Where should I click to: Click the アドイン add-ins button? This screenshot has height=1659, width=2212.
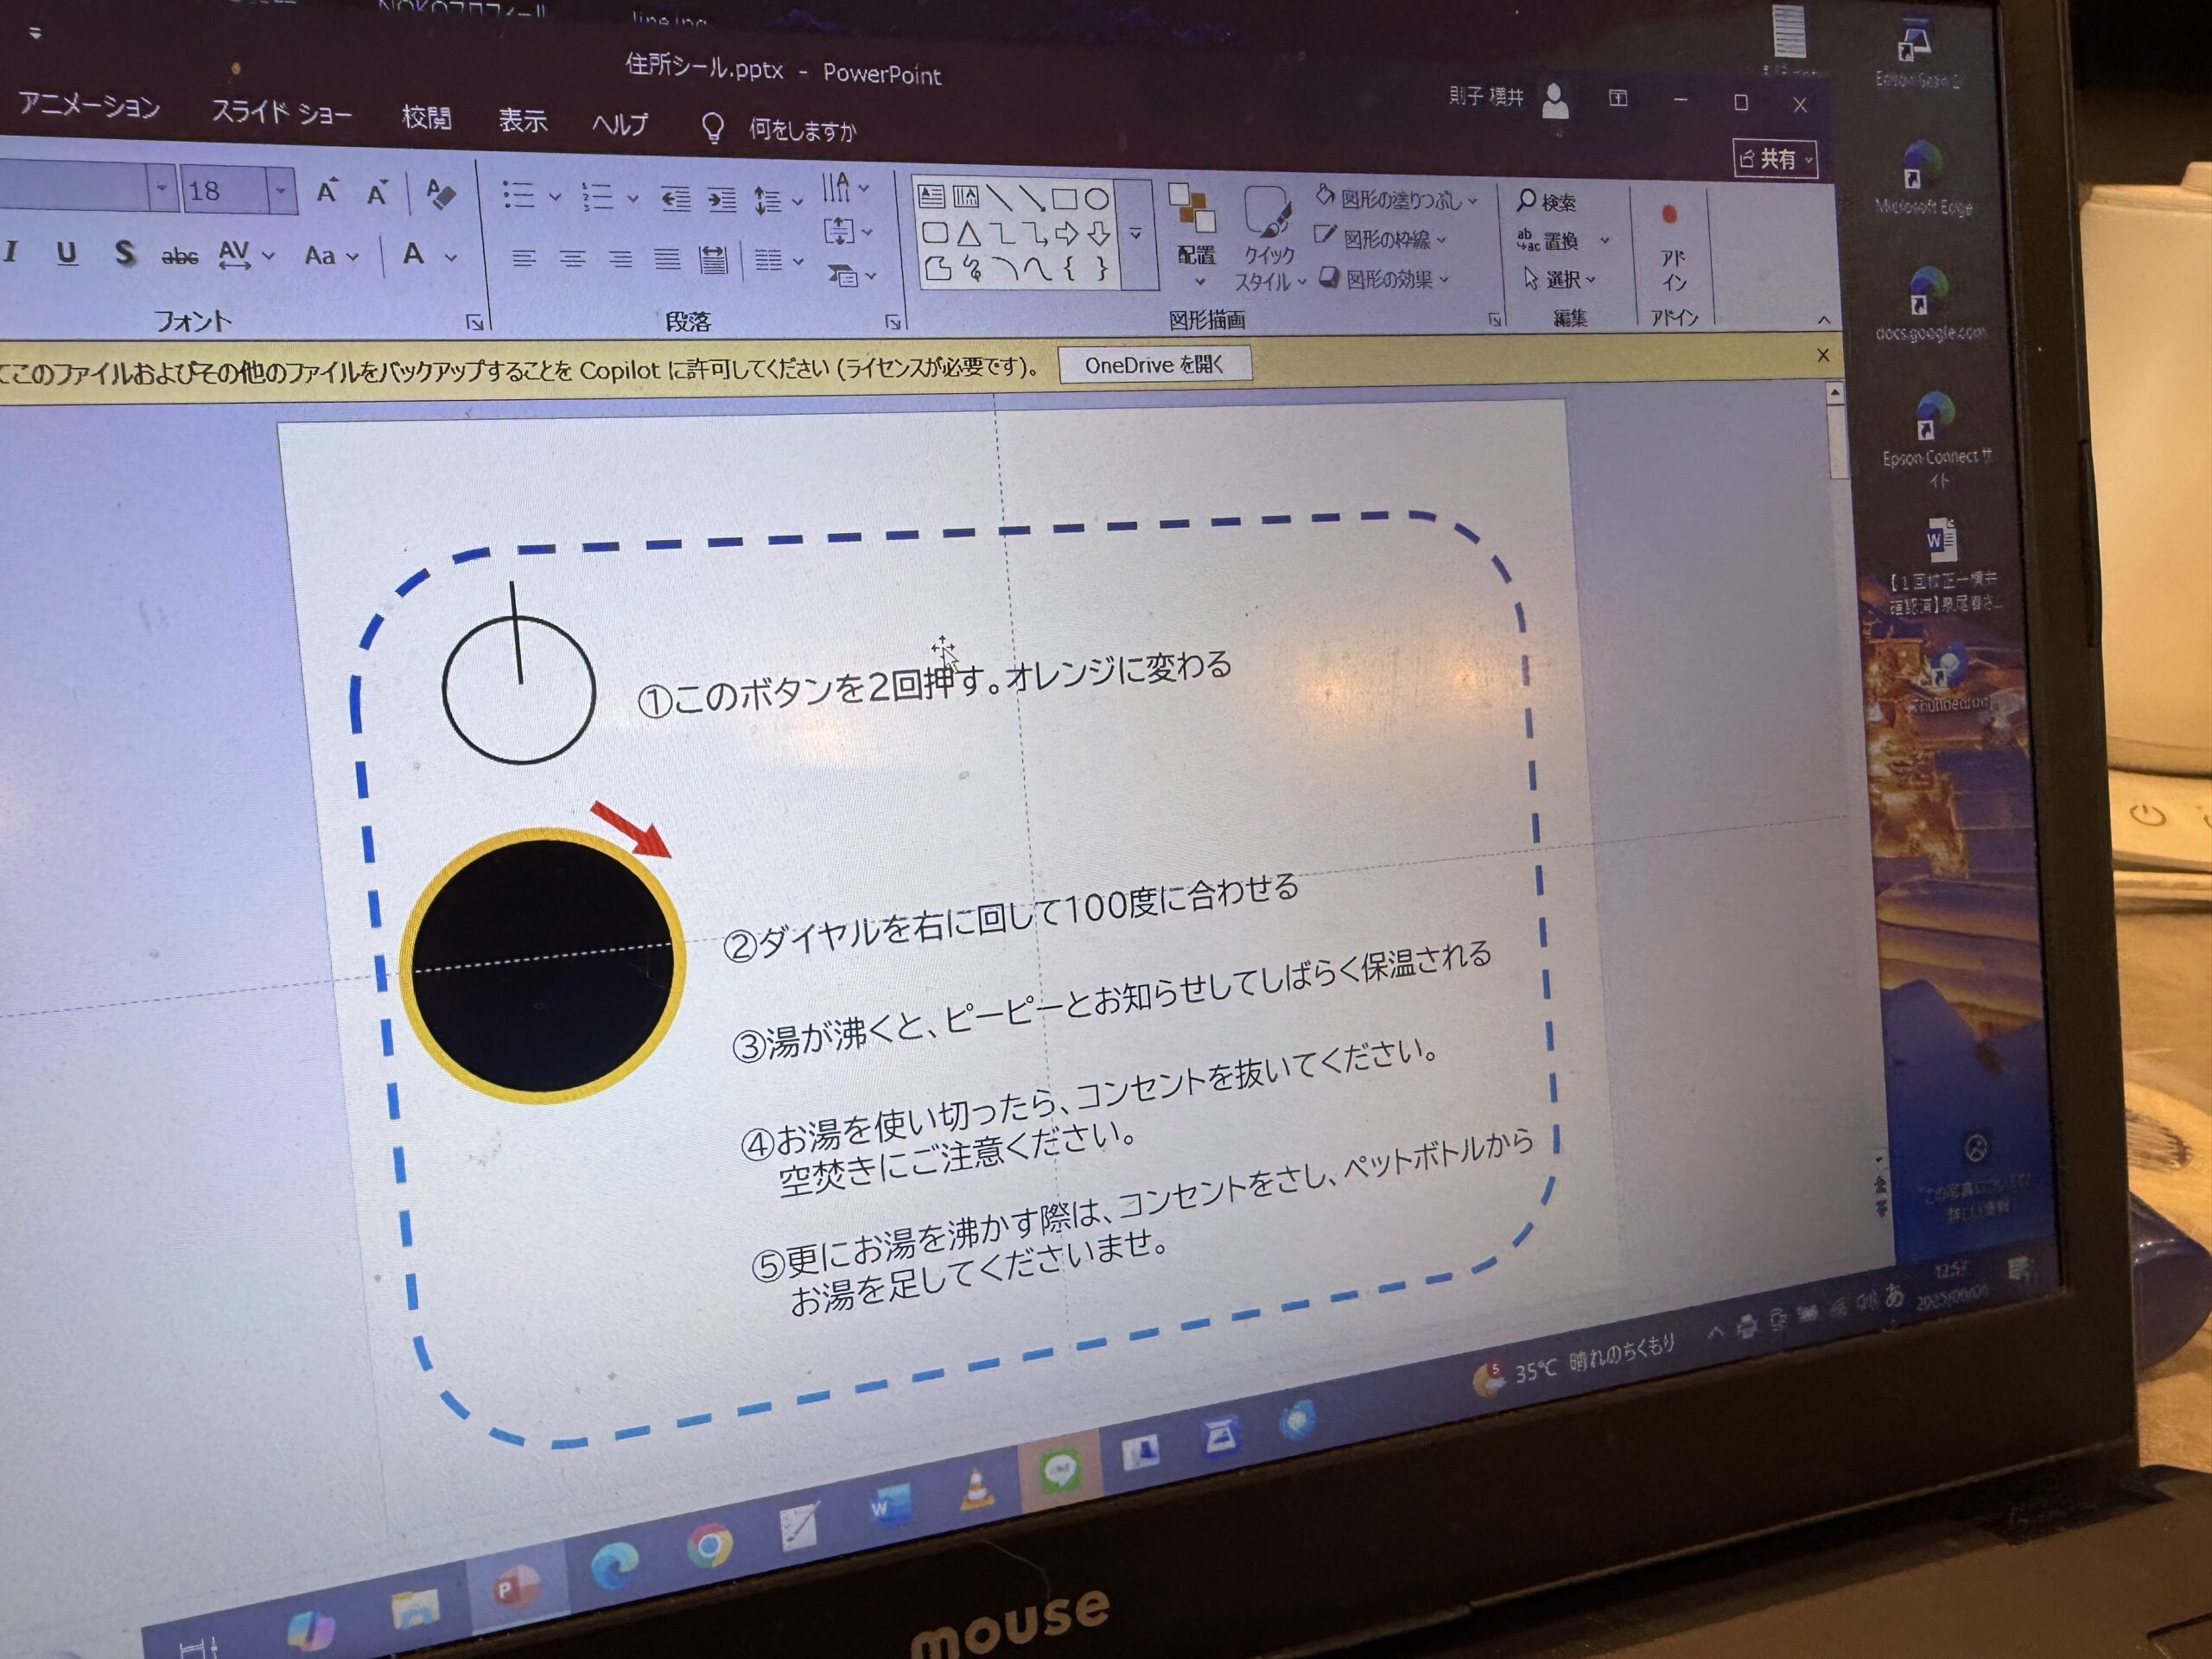[1672, 249]
